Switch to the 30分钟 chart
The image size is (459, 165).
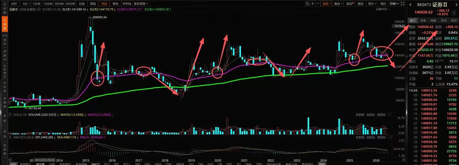[x=60, y=3]
